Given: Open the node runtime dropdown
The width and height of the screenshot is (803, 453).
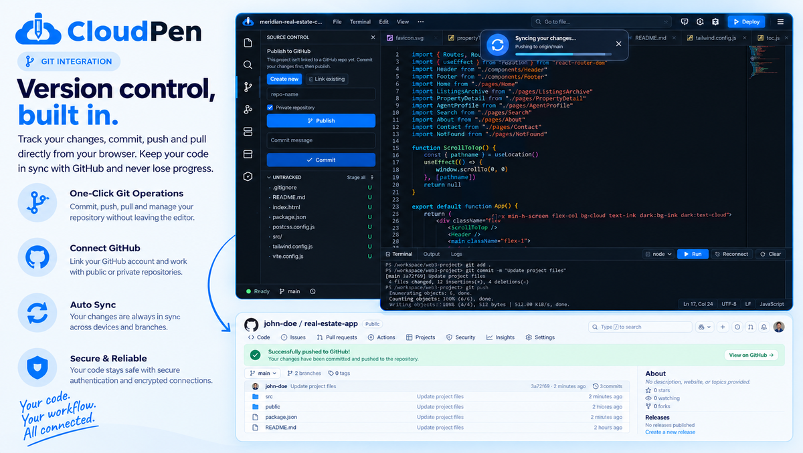Looking at the screenshot, I should [x=658, y=254].
